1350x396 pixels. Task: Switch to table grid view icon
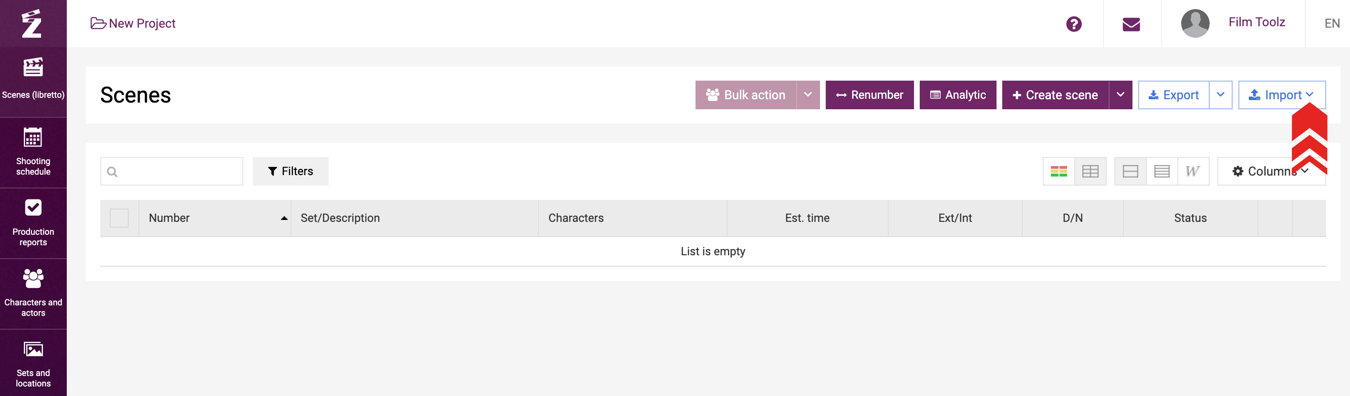[1090, 171]
